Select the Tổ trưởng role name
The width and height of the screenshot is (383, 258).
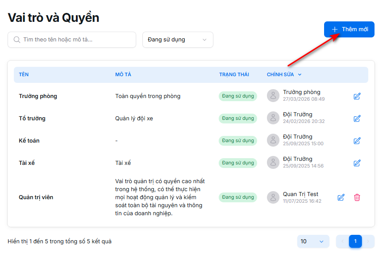pyautogui.click(x=32, y=119)
